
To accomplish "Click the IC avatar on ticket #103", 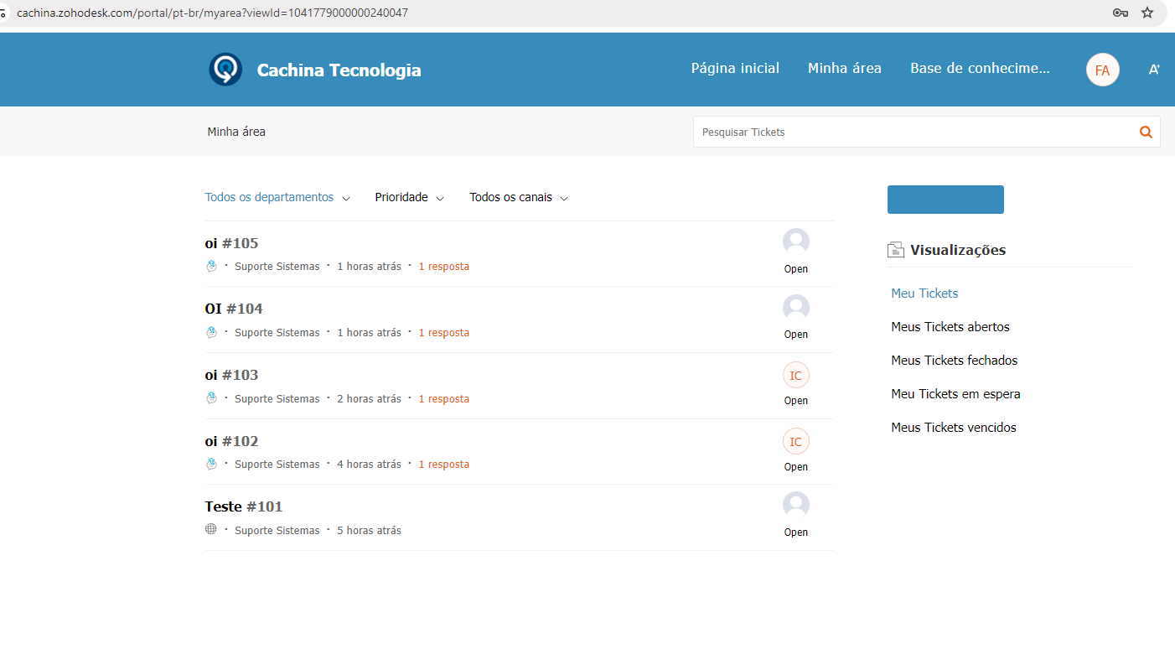I will pyautogui.click(x=796, y=375).
